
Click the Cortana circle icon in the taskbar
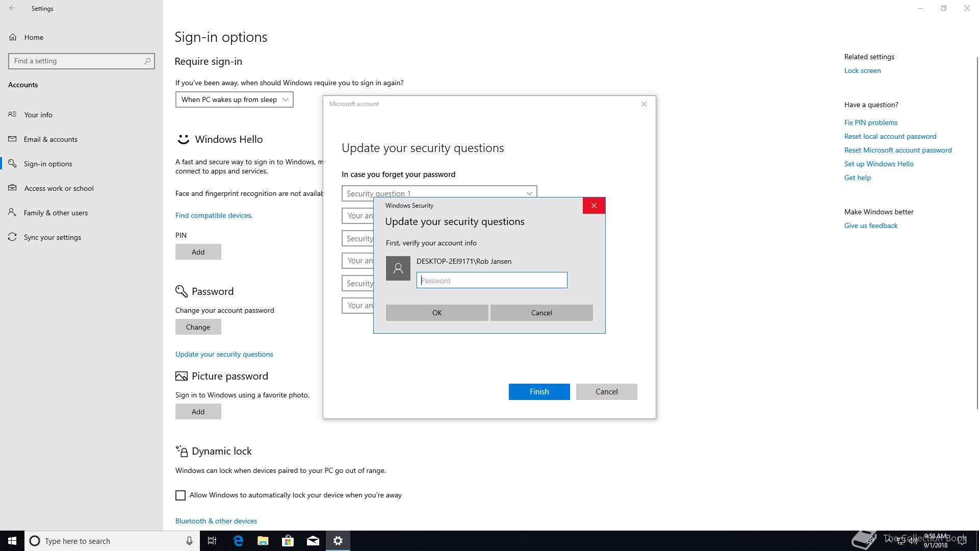point(35,541)
